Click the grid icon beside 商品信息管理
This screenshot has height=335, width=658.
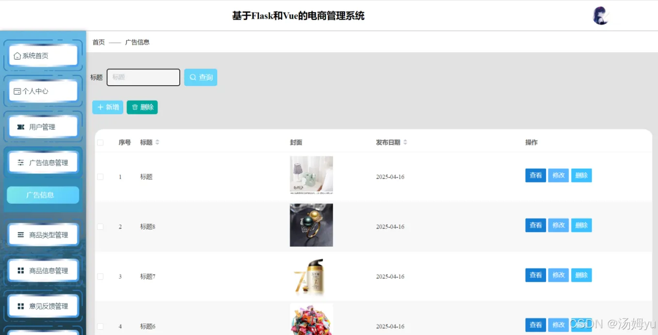(21, 271)
